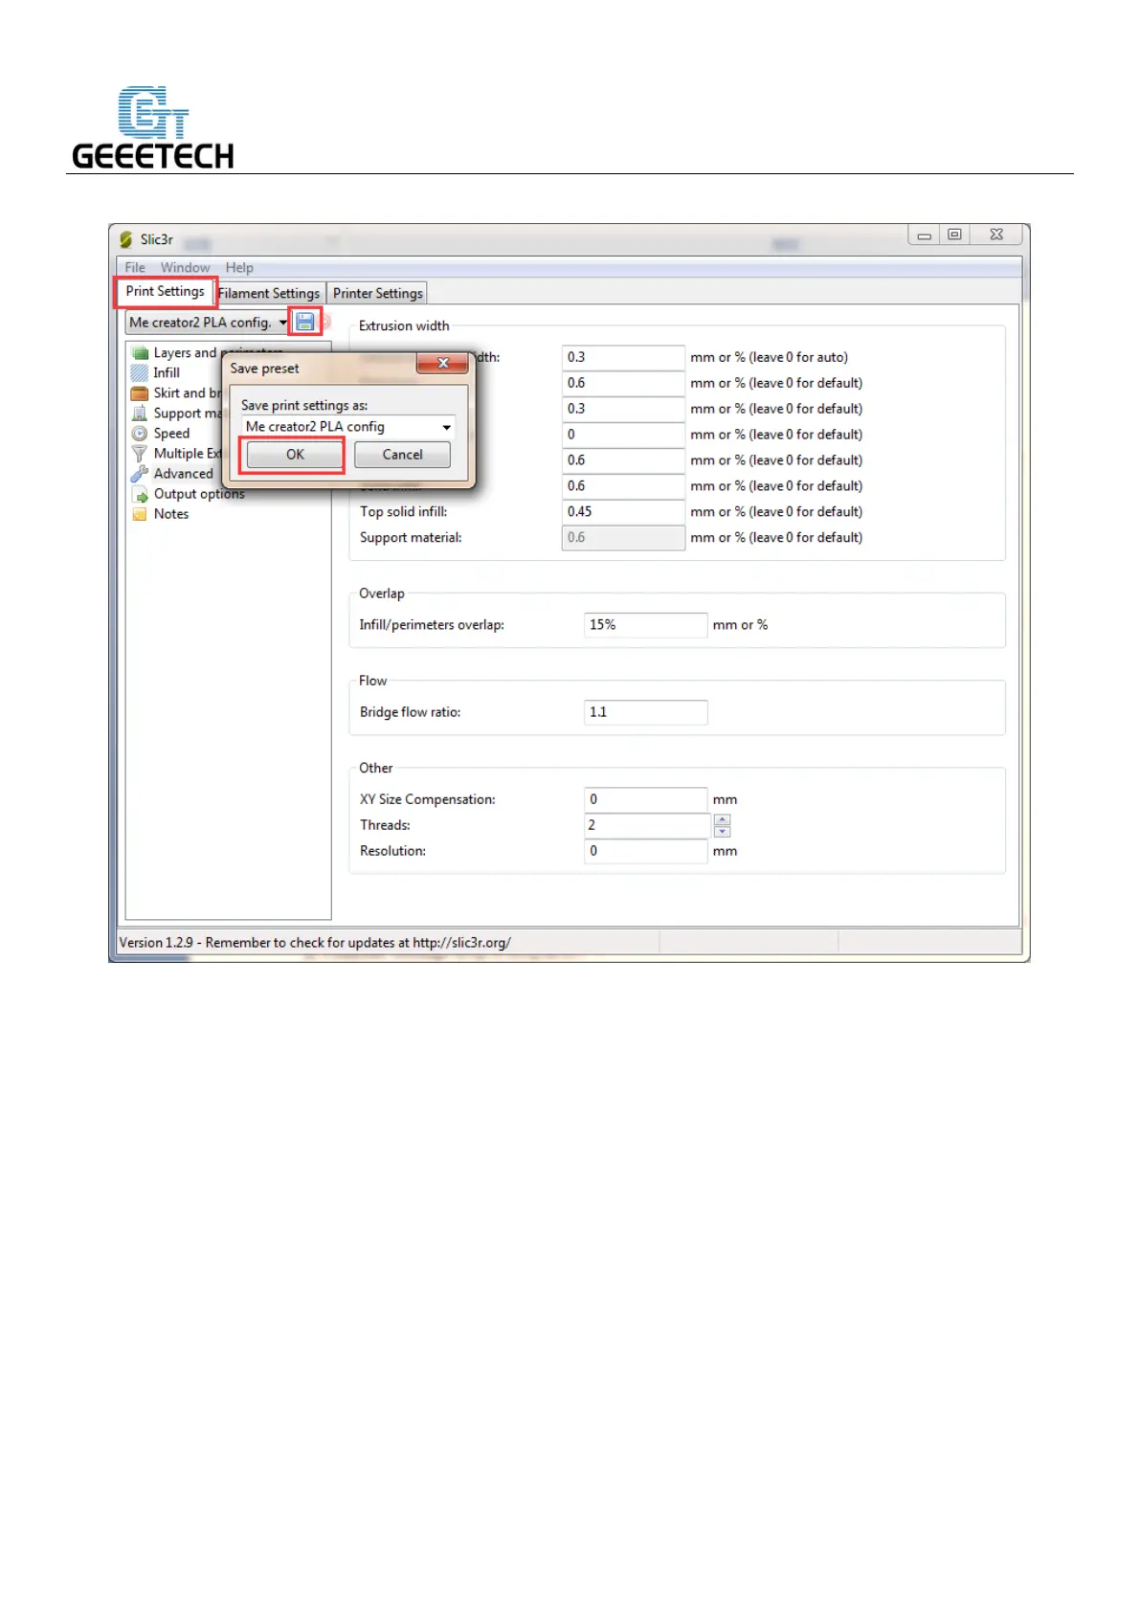Screen dimensions: 1140x1612
Task: Click the Resolution input field
Action: 645,851
